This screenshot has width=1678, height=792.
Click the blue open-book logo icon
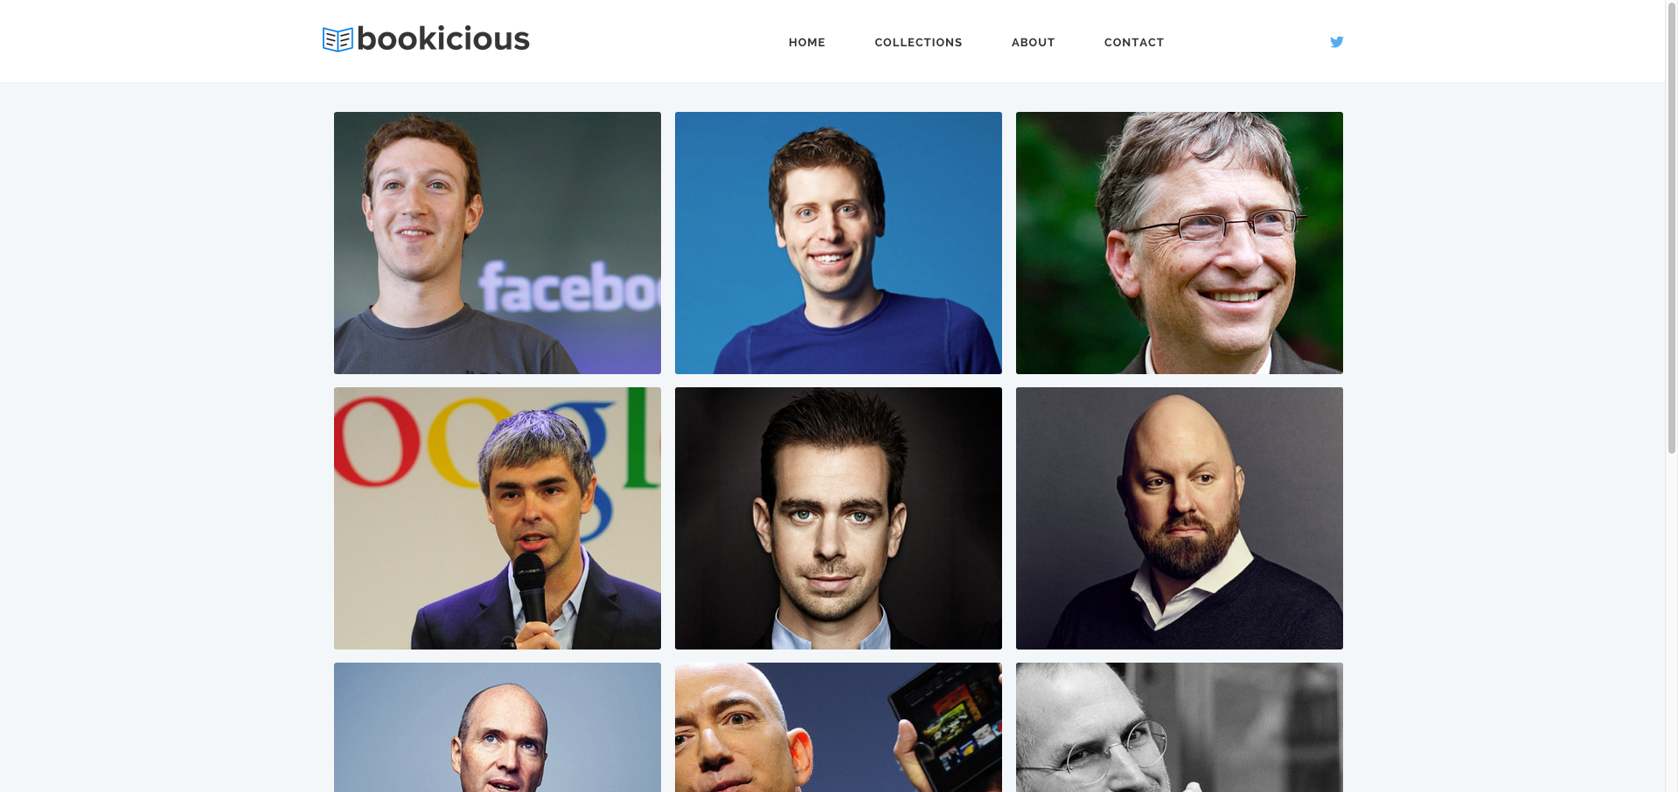click(x=338, y=39)
